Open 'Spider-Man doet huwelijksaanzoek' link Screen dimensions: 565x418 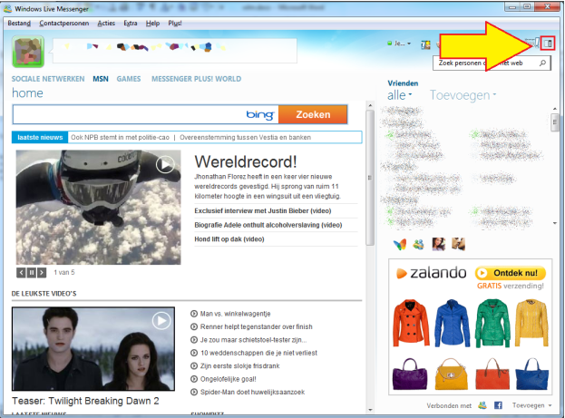coord(252,392)
